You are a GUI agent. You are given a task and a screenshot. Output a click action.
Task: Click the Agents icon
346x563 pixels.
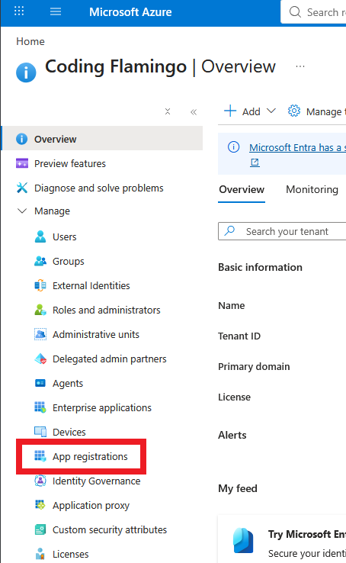[x=40, y=383]
